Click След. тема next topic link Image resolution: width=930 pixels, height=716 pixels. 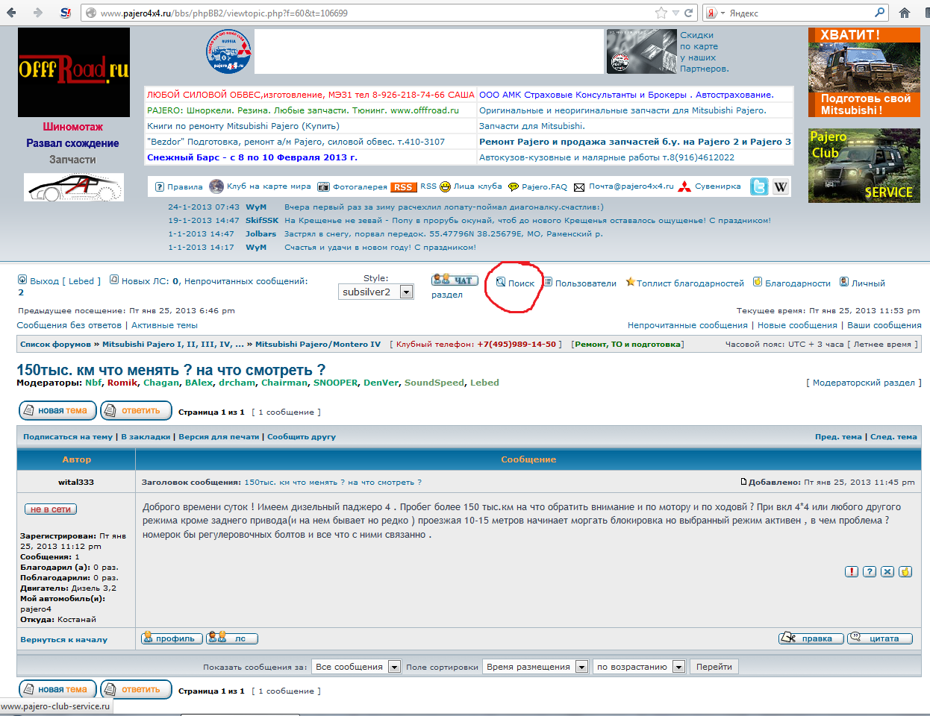pos(893,436)
